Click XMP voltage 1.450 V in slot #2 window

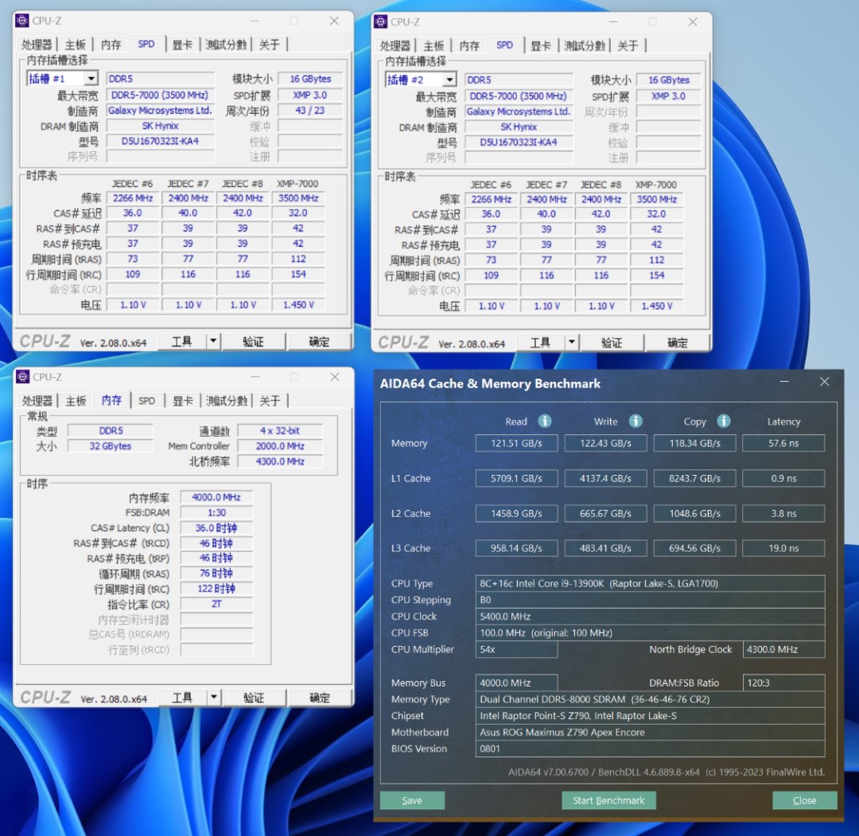tap(657, 305)
